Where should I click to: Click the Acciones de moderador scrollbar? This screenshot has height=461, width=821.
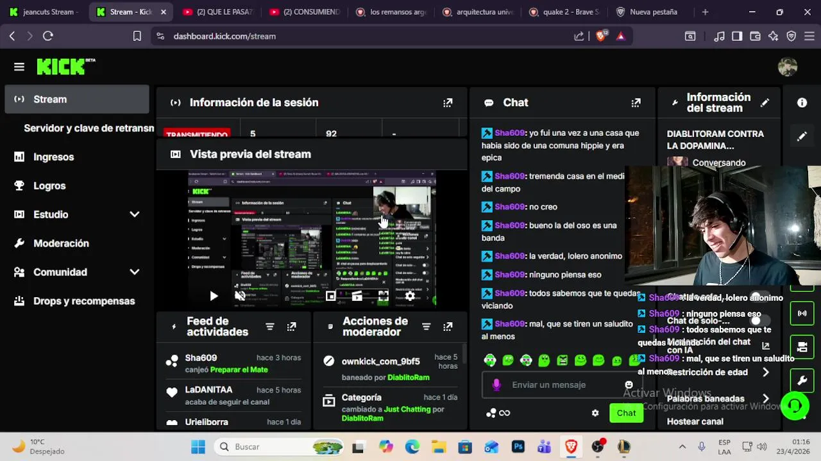coord(464,353)
